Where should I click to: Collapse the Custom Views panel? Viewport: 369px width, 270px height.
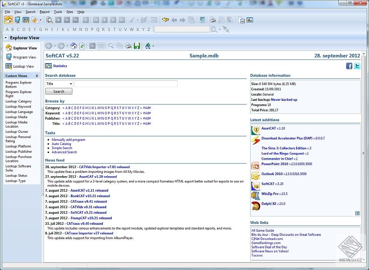tap(37, 76)
